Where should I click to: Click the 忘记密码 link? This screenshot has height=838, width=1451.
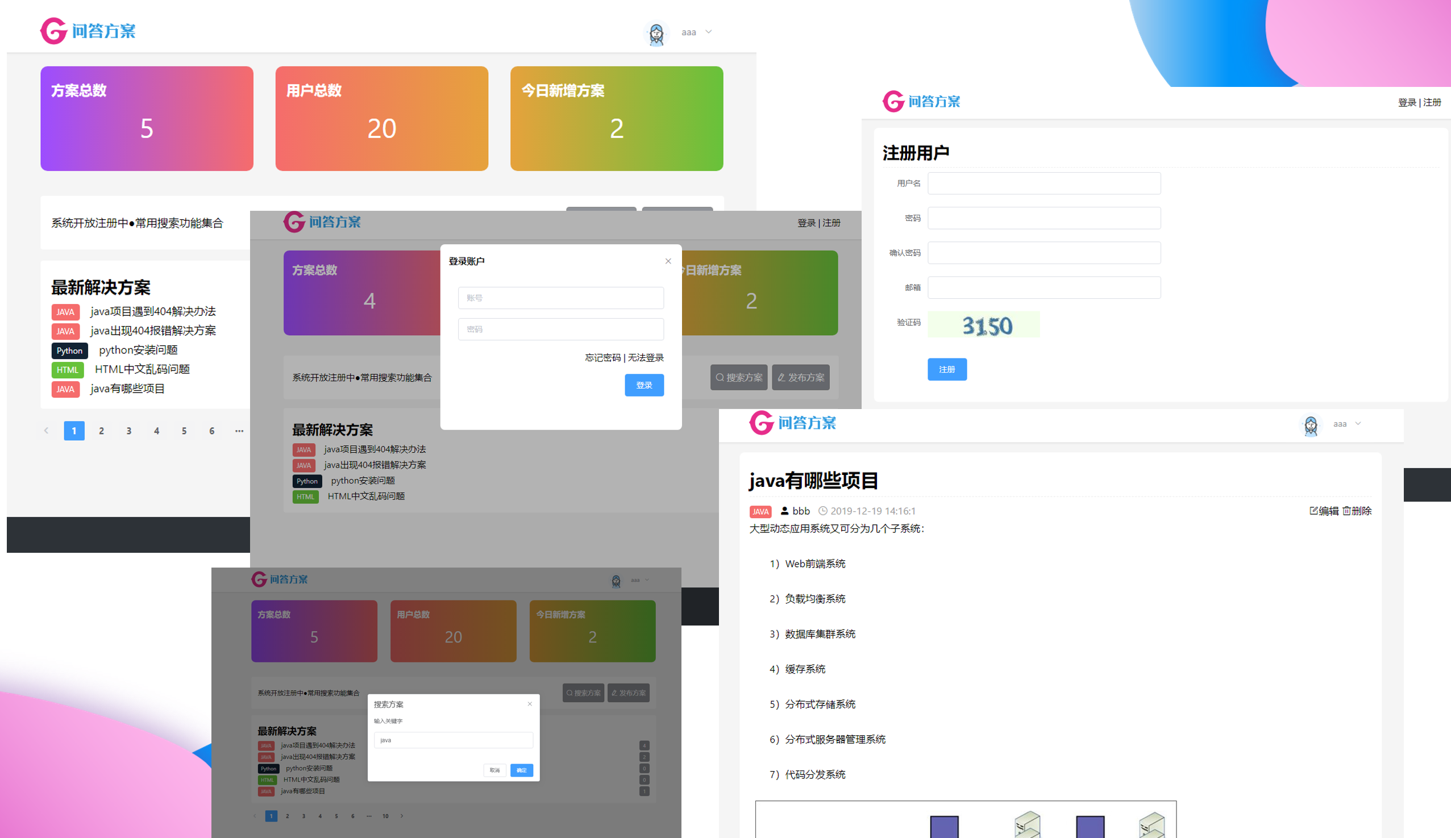(602, 358)
